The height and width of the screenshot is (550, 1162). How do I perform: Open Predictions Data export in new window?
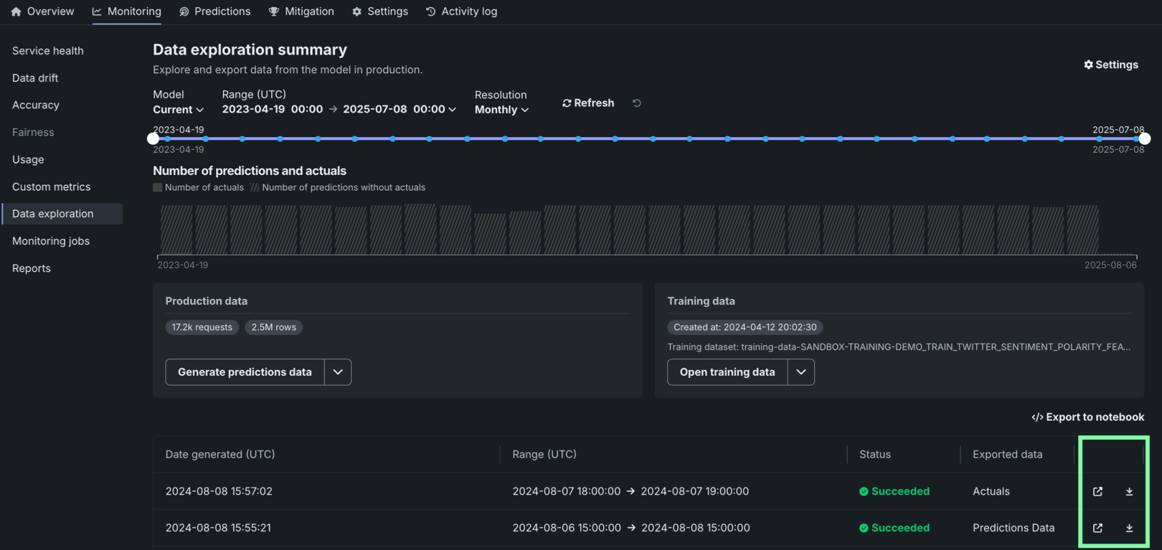click(x=1097, y=528)
